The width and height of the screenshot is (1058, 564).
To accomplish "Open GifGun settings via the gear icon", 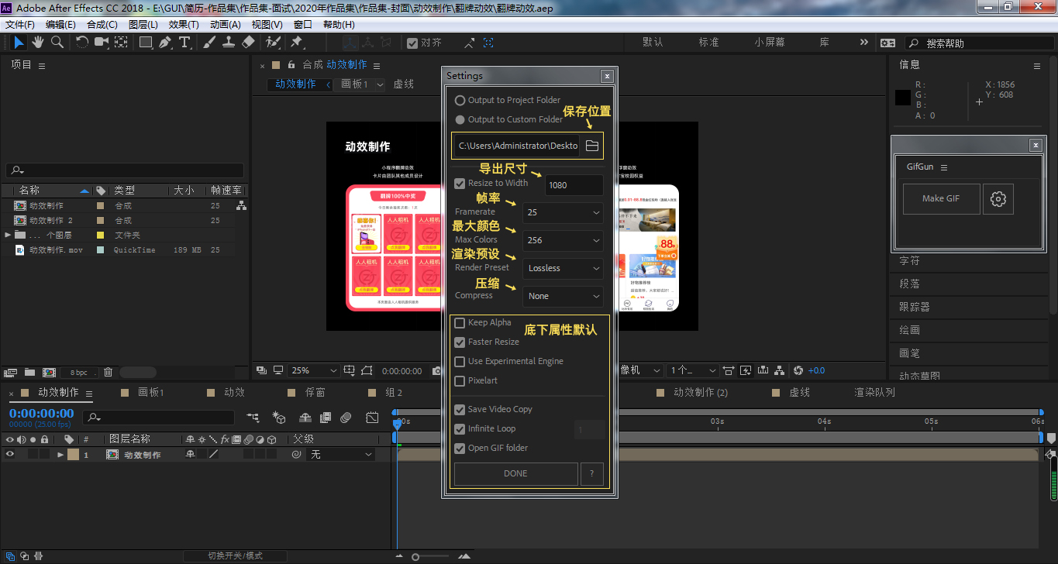I will 998,198.
